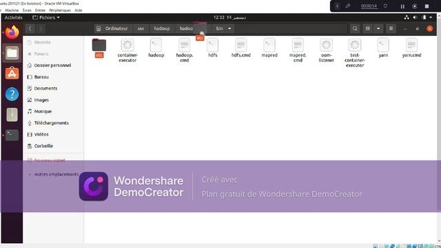The width and height of the screenshot is (441, 248).
Task: Open the Terminal from the dock
Action: click(x=12, y=135)
